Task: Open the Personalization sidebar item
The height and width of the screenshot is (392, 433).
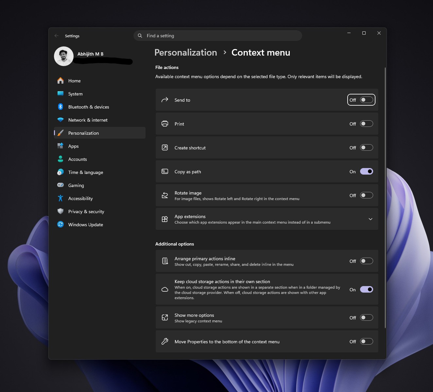Action: tap(100, 133)
